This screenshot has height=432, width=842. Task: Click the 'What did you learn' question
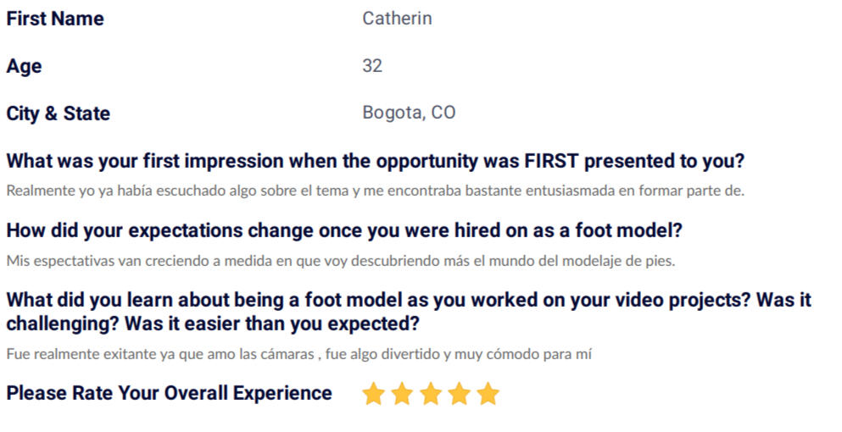point(409,312)
